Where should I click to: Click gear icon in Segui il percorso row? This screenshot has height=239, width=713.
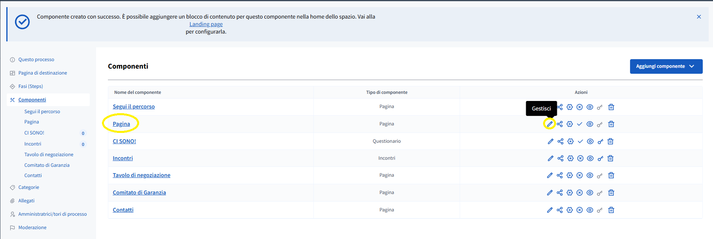tap(570, 107)
